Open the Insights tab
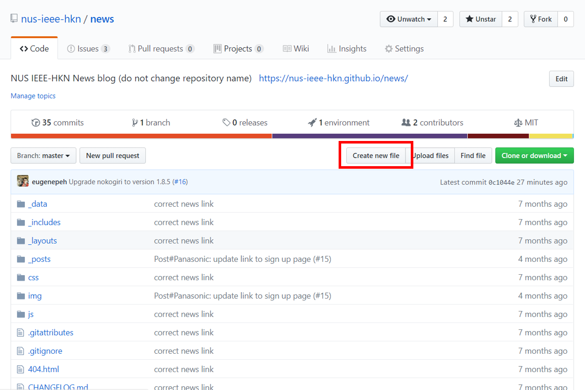Screen dimensions: 585x390 coord(347,49)
